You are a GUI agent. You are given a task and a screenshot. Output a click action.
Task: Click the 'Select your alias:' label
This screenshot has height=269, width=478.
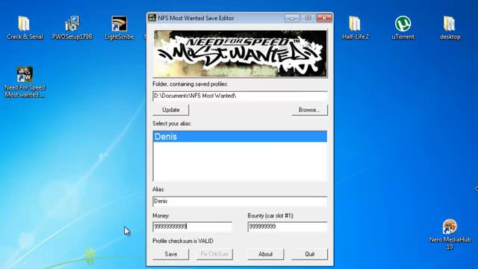click(x=172, y=123)
